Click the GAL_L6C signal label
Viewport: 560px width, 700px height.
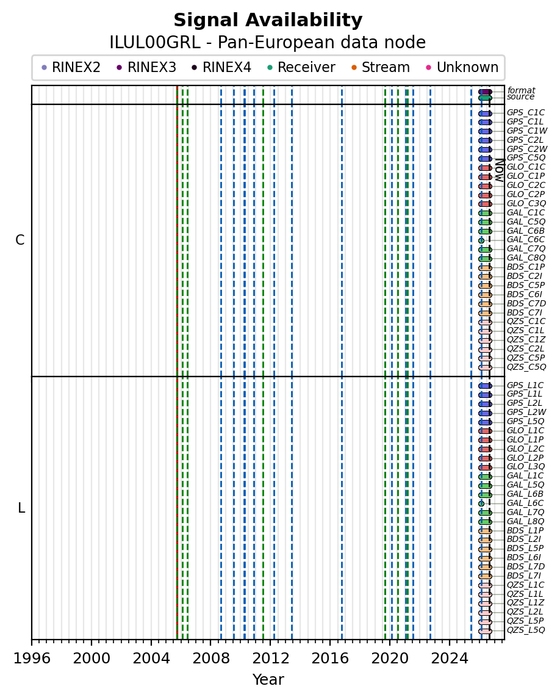coord(525,503)
